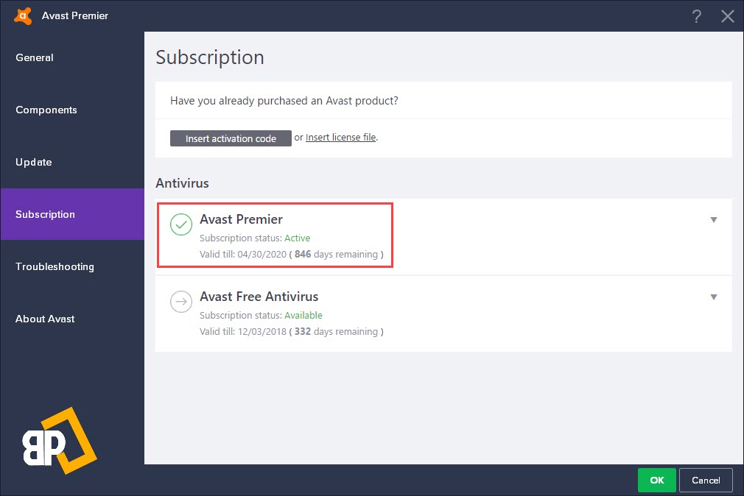Click the arrow circle beside Avast Free Antivirus
The image size is (744, 496).
click(181, 302)
